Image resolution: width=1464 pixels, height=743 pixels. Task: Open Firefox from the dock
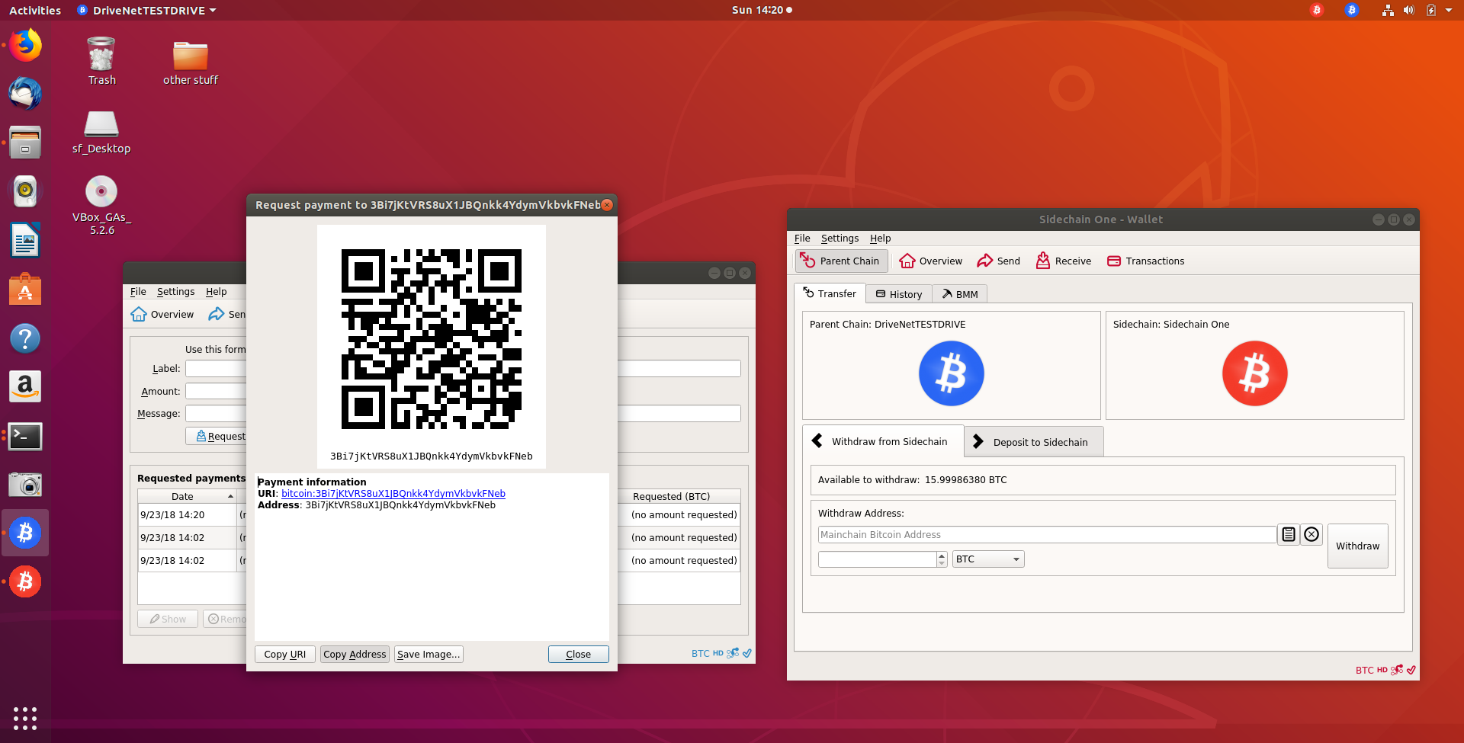coord(25,45)
